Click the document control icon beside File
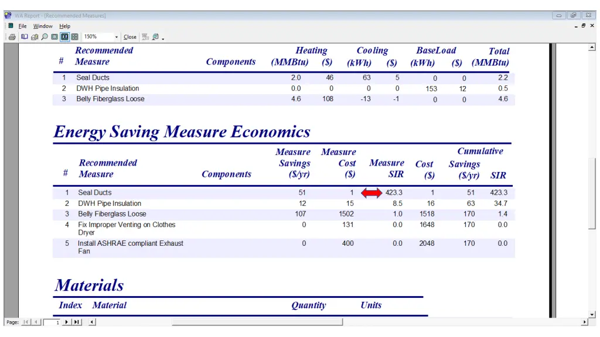 (x=11, y=26)
